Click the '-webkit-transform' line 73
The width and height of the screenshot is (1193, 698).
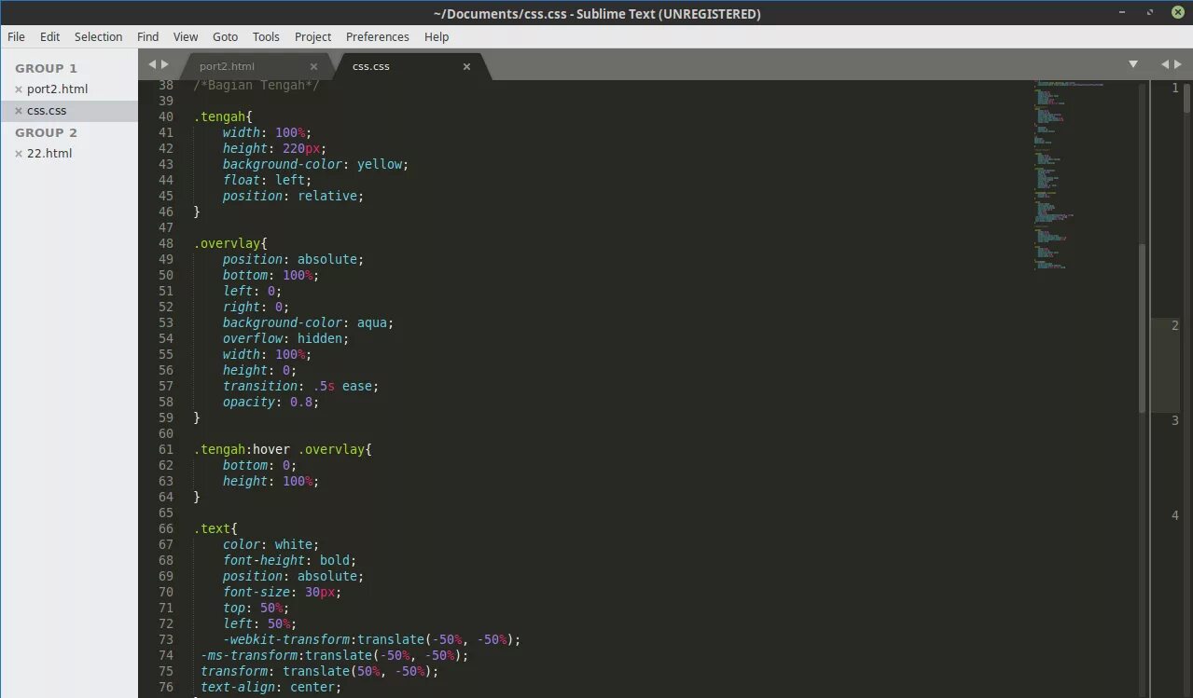tap(371, 639)
